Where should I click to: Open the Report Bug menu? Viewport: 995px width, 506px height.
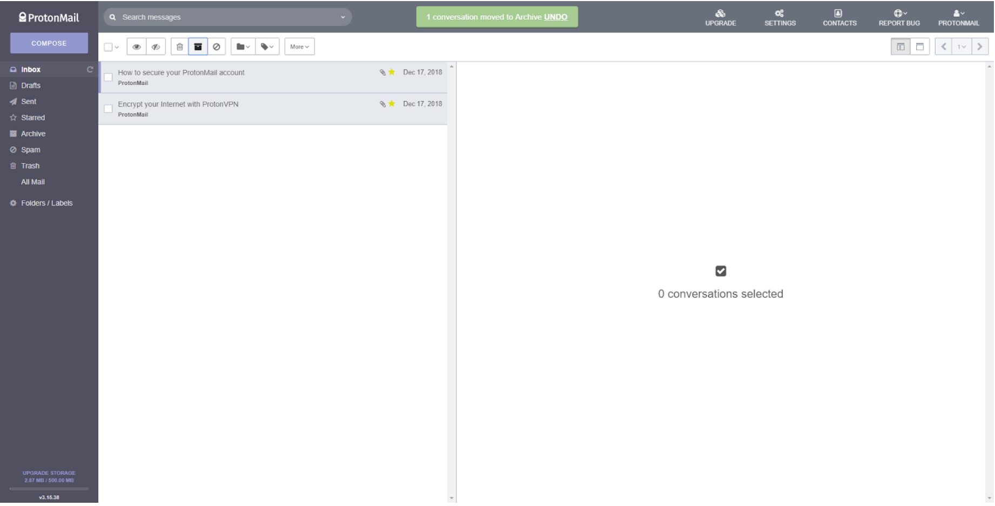coord(898,17)
